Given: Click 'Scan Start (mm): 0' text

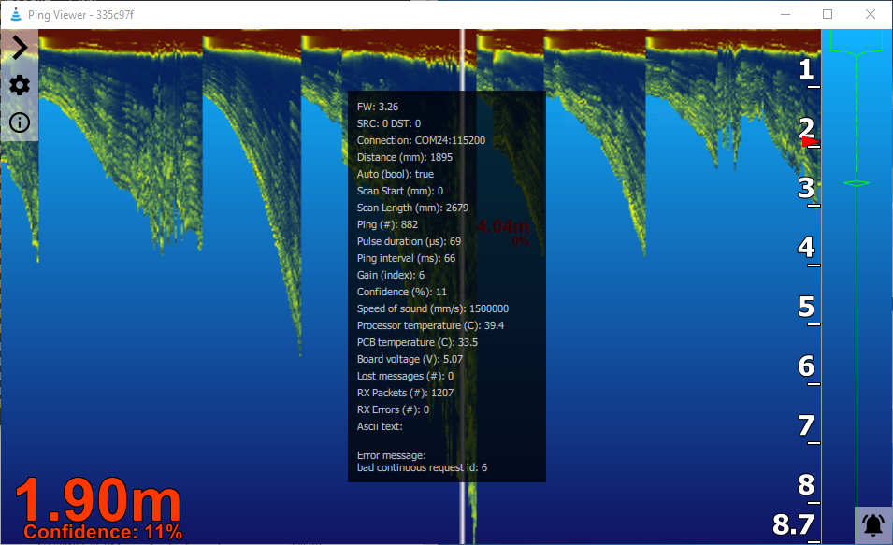Looking at the screenshot, I should point(400,191).
